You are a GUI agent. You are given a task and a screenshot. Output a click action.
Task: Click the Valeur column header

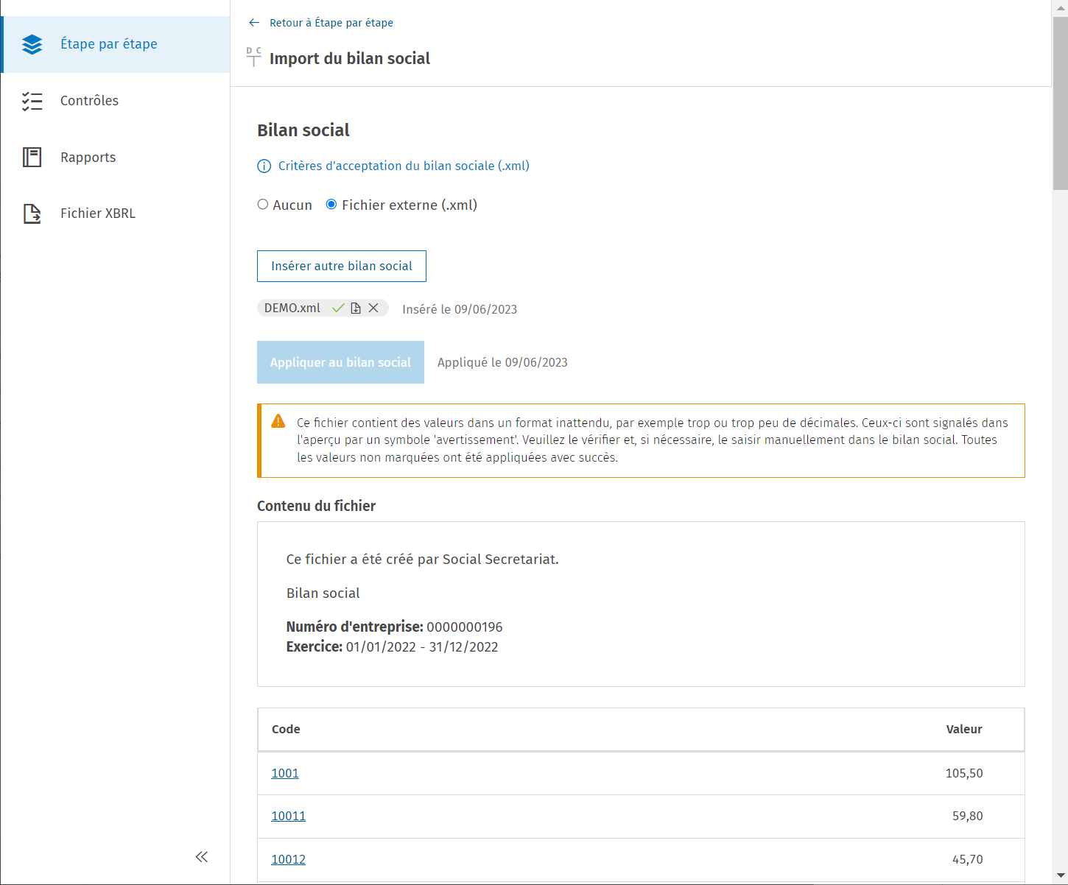point(964,729)
